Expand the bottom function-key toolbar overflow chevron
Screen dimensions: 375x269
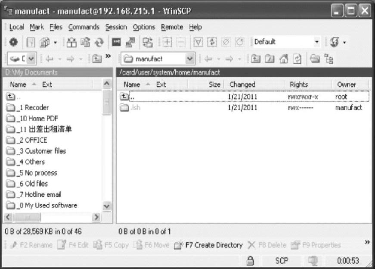click(367, 242)
